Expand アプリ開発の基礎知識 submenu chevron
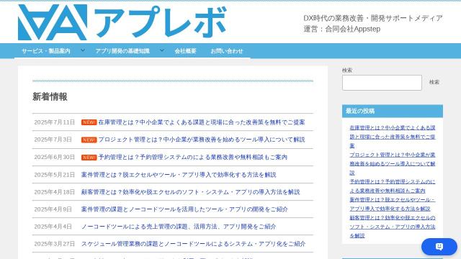This screenshot has width=461, height=259. 162,50
